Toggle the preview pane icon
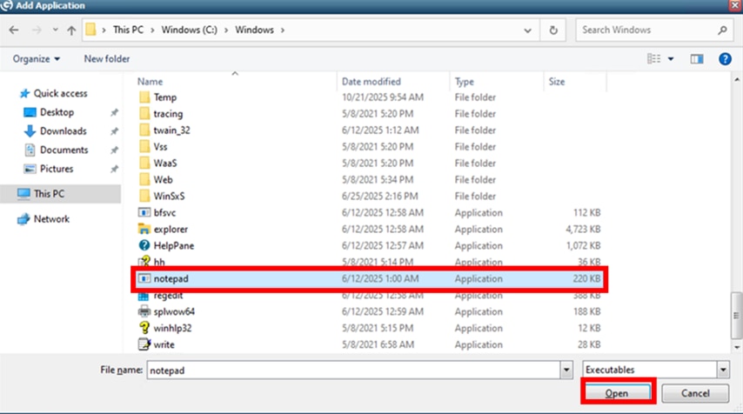 point(696,59)
